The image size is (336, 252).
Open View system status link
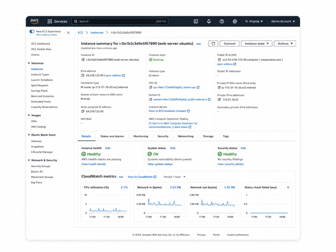pyautogui.click(x=160, y=164)
